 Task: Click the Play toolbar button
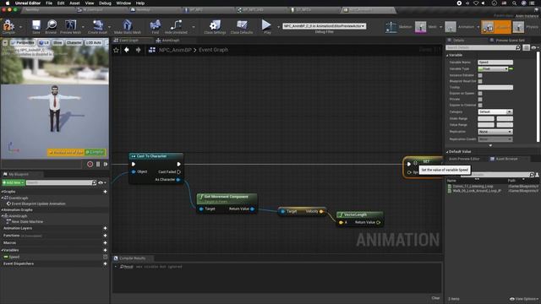pyautogui.click(x=267, y=25)
